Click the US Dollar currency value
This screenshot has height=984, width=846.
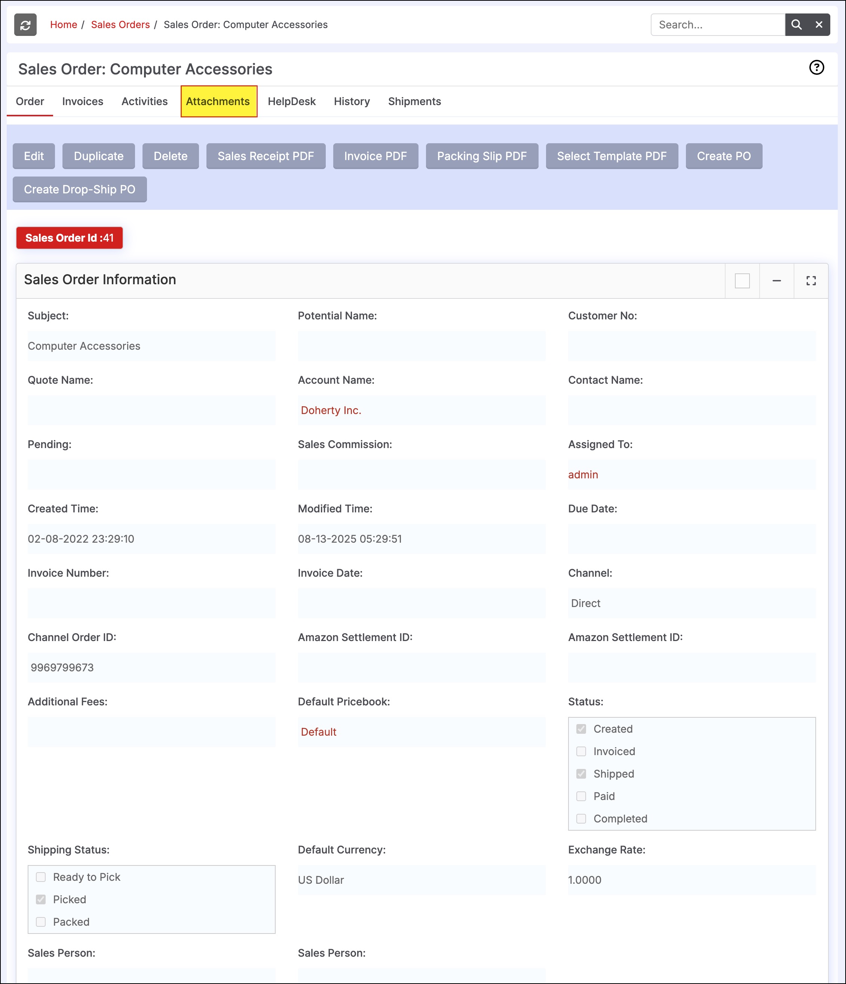click(x=321, y=880)
